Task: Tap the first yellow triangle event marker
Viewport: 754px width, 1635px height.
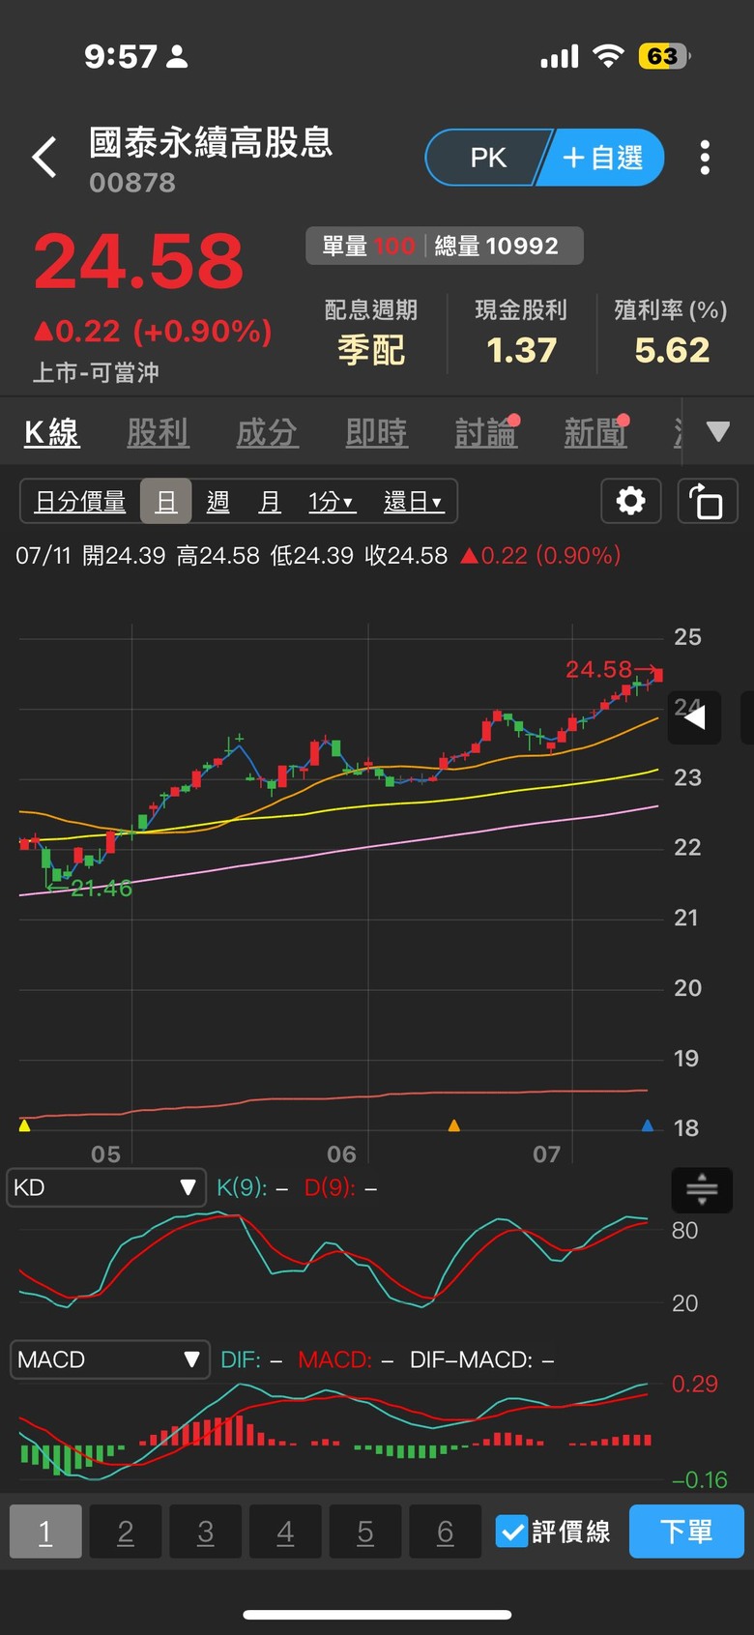Action: click(25, 1124)
